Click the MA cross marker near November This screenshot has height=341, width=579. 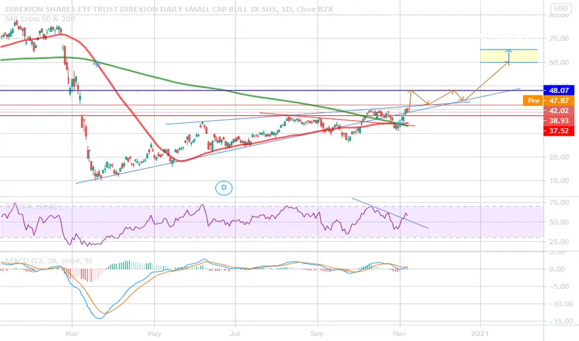point(400,123)
